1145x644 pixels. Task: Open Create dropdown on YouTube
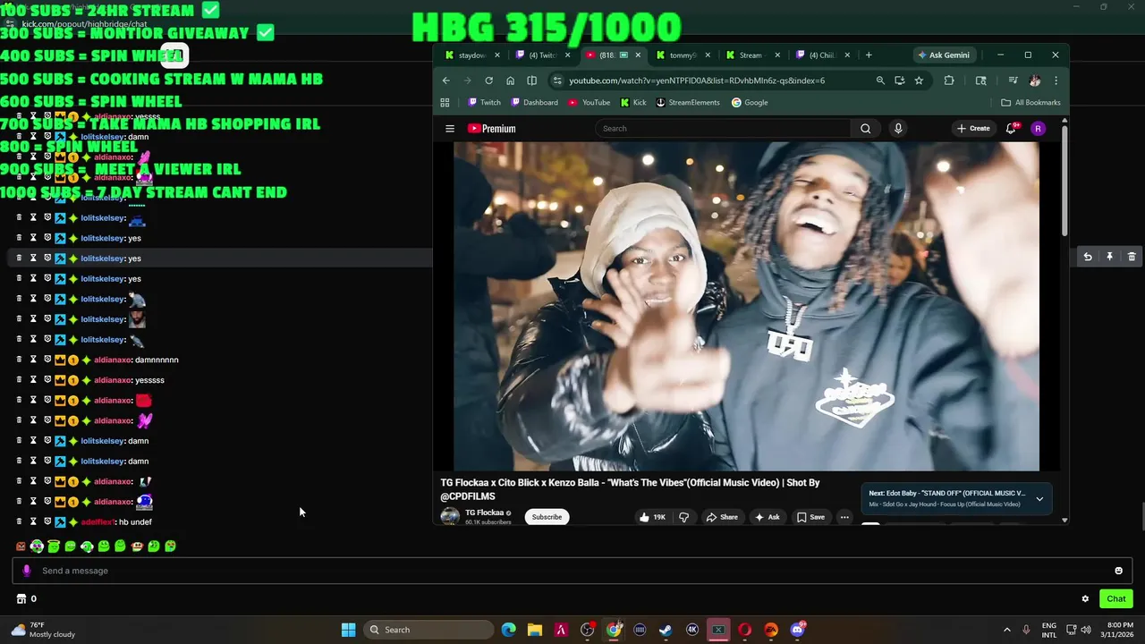tap(973, 129)
